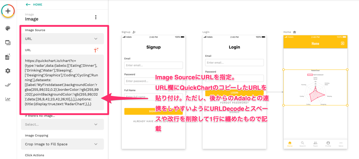Image resolution: width=359 pixels, height=159 pixels.
Task: Open the 'Select...' no-image dropdown
Action: click(62, 124)
